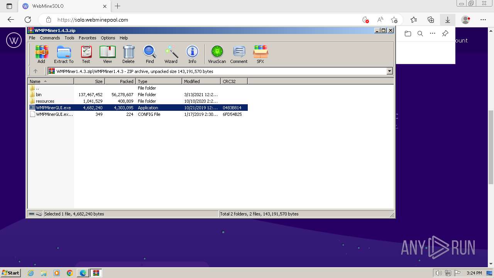The height and width of the screenshot is (278, 494).
Task: Open the Favorites menu
Action: (x=88, y=38)
